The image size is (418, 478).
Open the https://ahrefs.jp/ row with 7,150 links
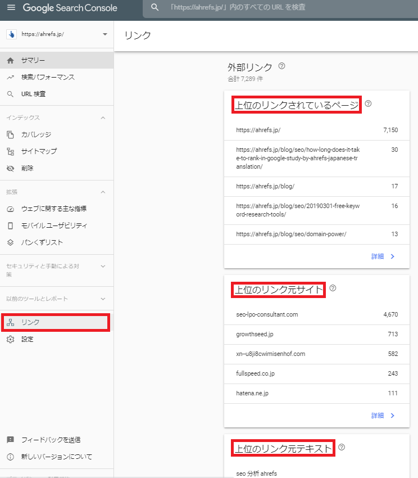[x=317, y=130]
